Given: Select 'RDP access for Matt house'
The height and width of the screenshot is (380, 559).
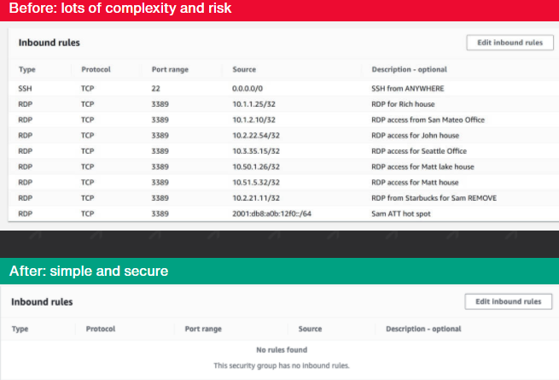Looking at the screenshot, I should pos(415,183).
